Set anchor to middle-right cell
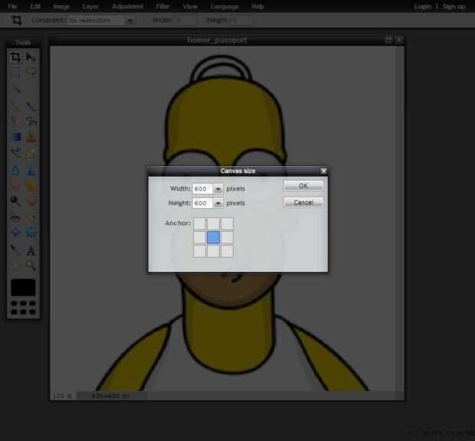This screenshot has width=475, height=441. (227, 237)
